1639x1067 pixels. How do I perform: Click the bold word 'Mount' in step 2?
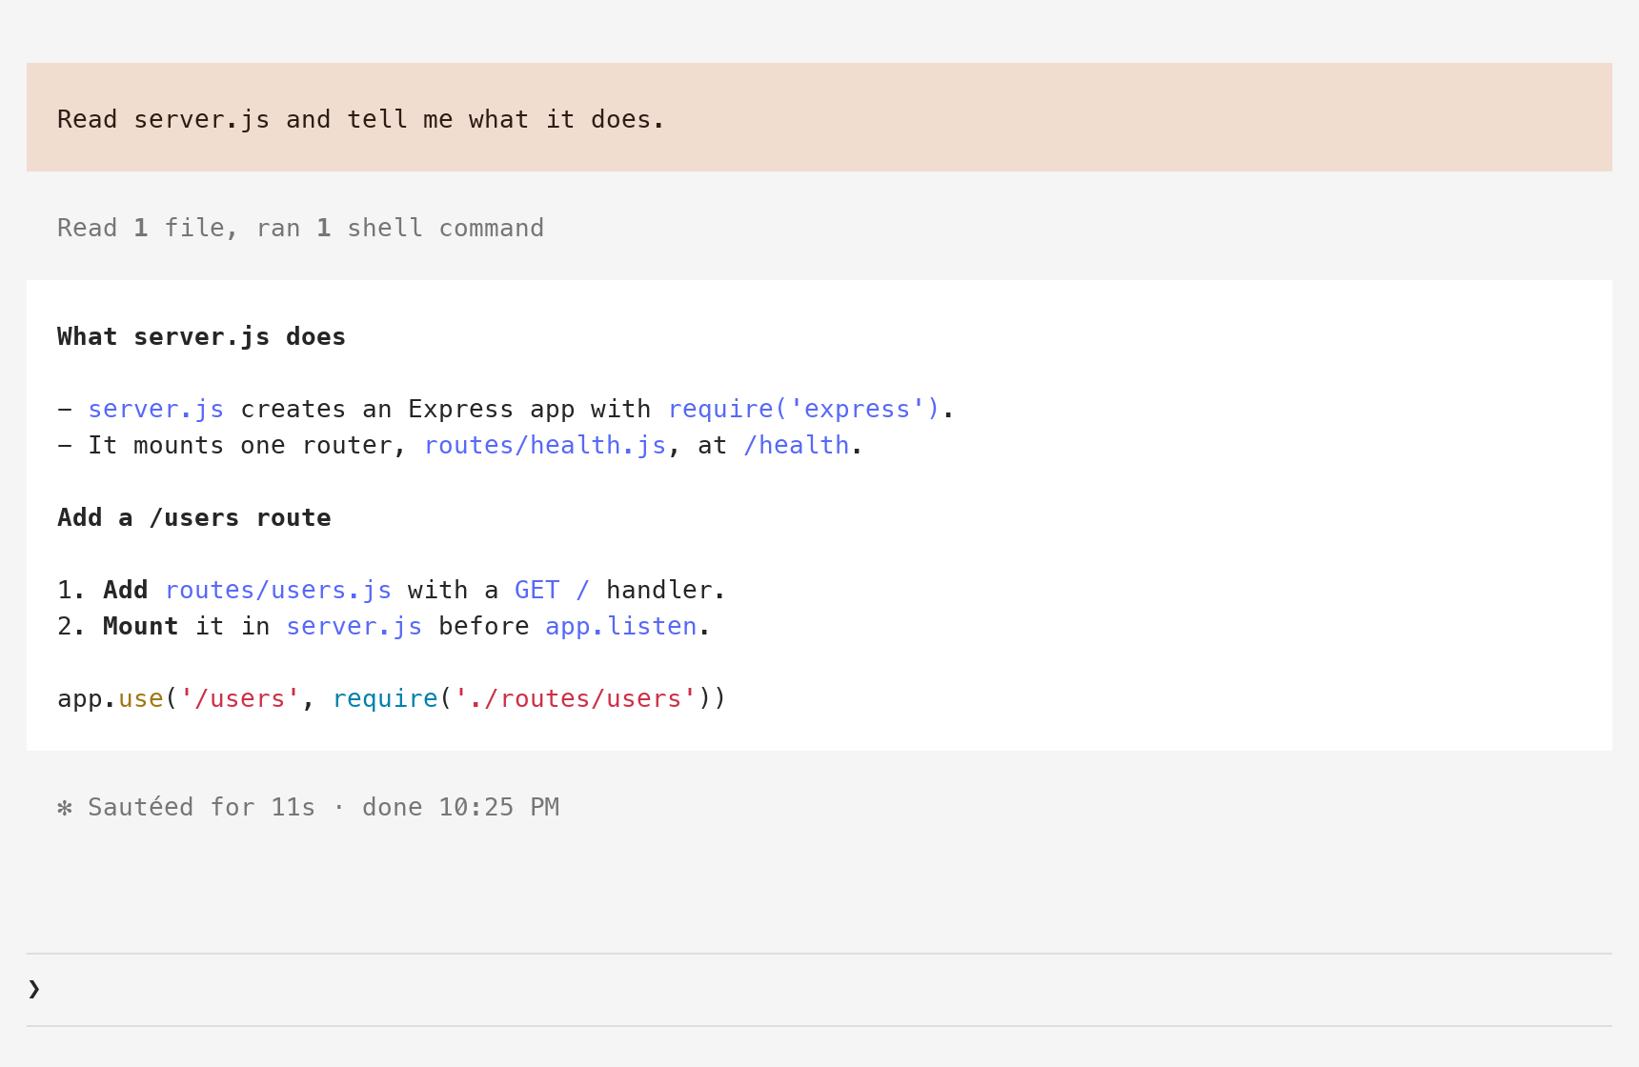tap(141, 627)
